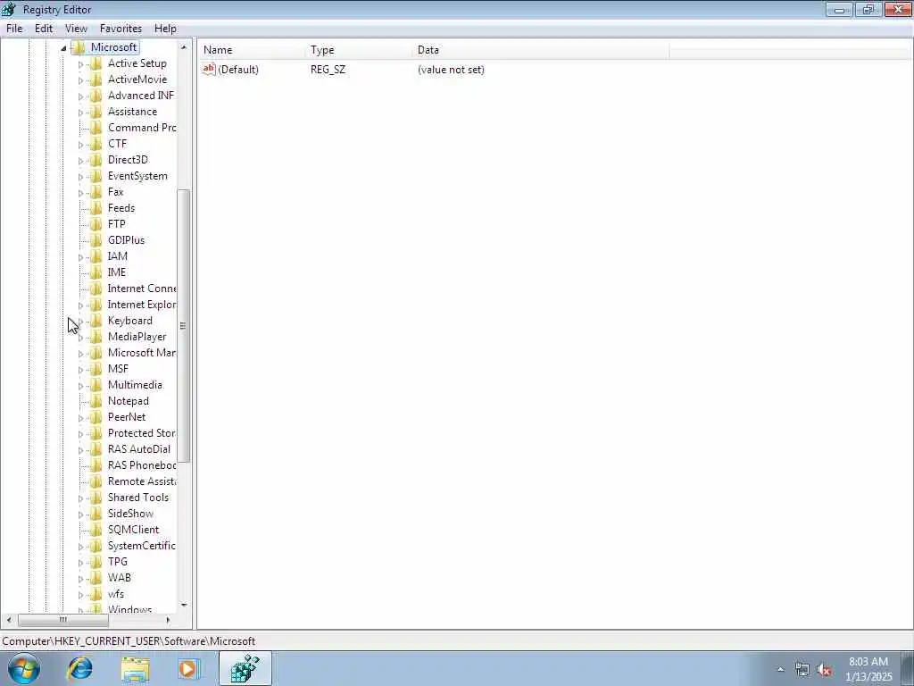Collapse the Microsoft key
This screenshot has height=686, width=914.
pos(63,48)
